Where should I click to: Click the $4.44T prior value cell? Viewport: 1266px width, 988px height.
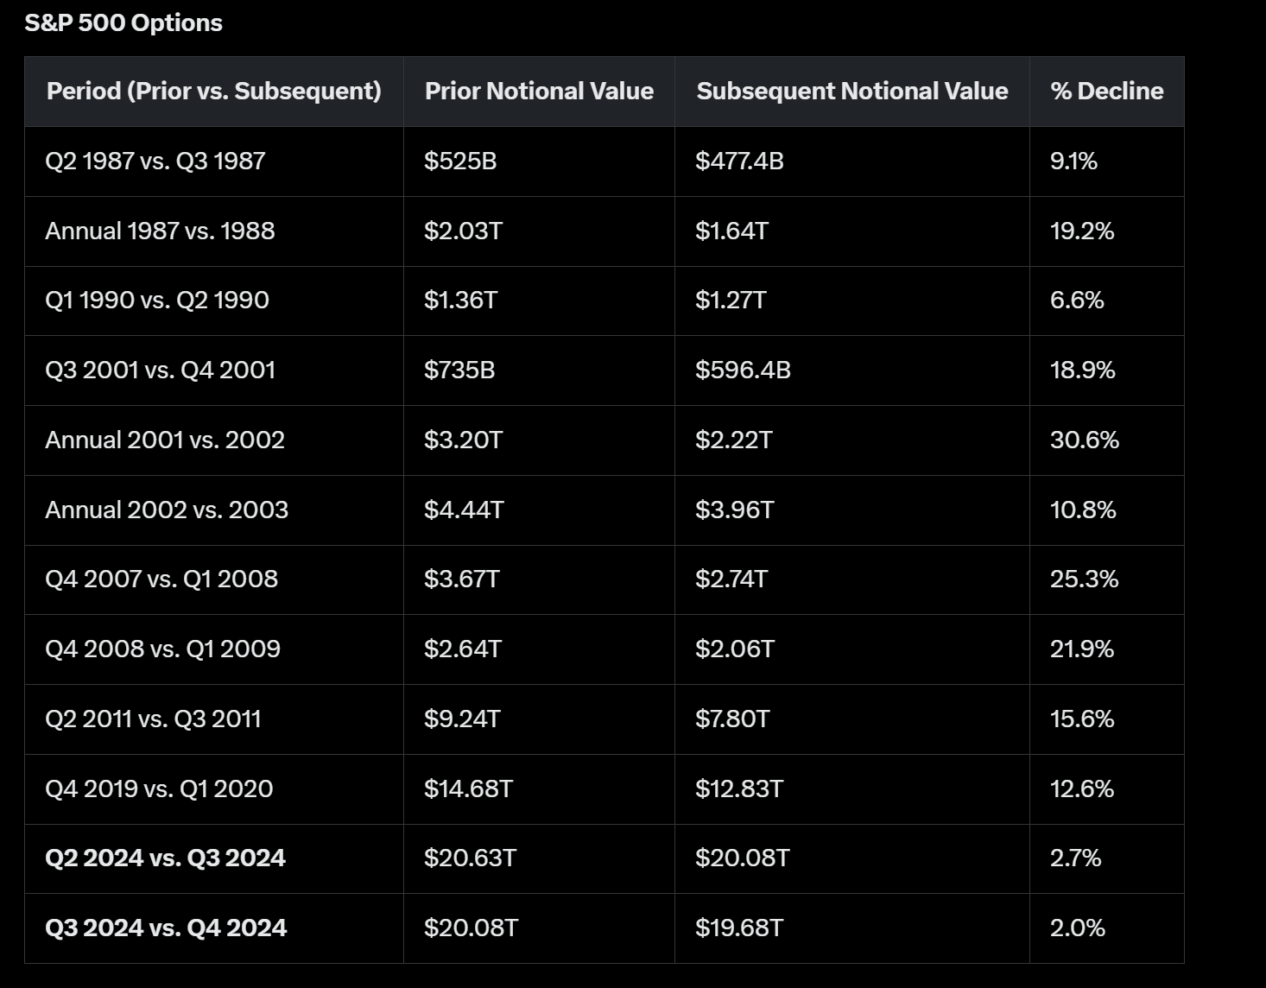click(464, 510)
